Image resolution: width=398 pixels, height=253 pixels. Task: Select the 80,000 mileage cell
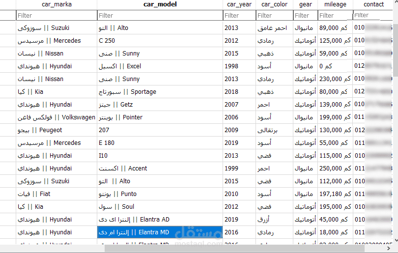click(x=335, y=92)
